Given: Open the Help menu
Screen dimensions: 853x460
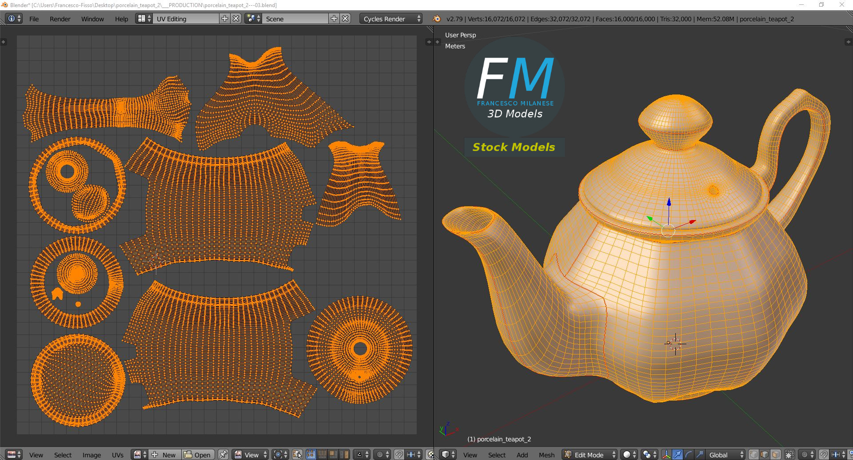Looking at the screenshot, I should pos(121,19).
